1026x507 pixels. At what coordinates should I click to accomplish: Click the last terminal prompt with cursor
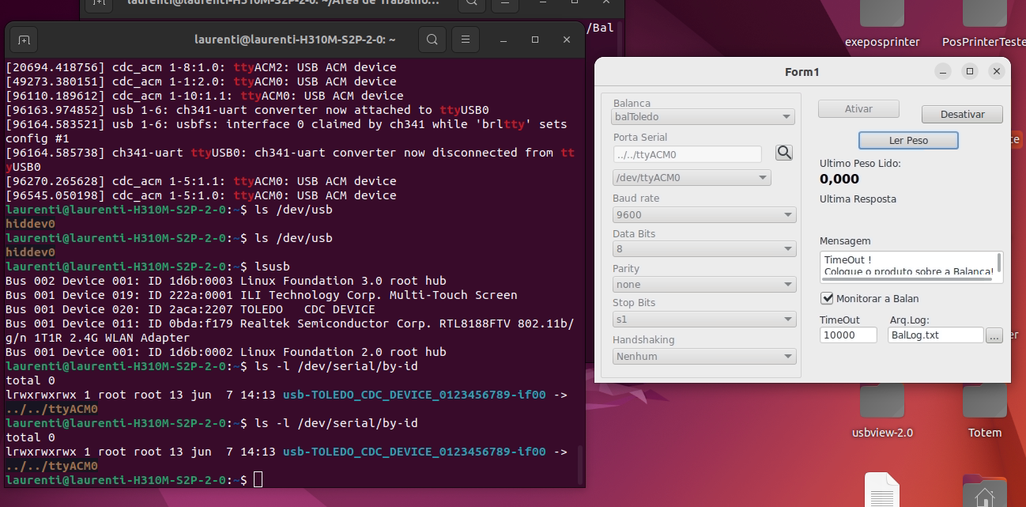(134, 480)
